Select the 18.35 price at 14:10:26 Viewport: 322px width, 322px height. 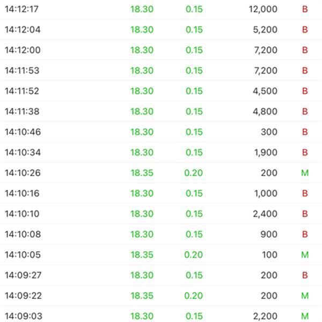coord(142,173)
